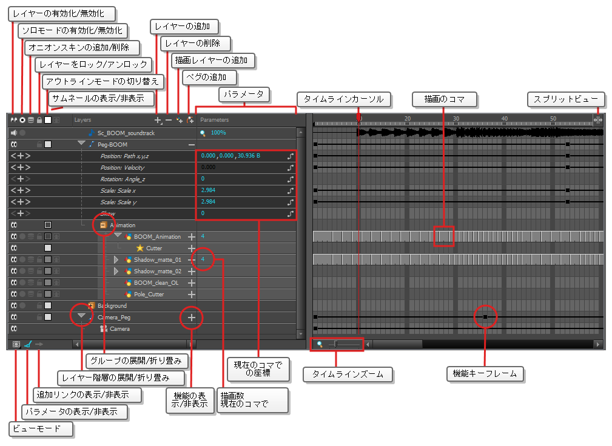
Task: Click the View Modes icon at bottom
Action: point(16,344)
